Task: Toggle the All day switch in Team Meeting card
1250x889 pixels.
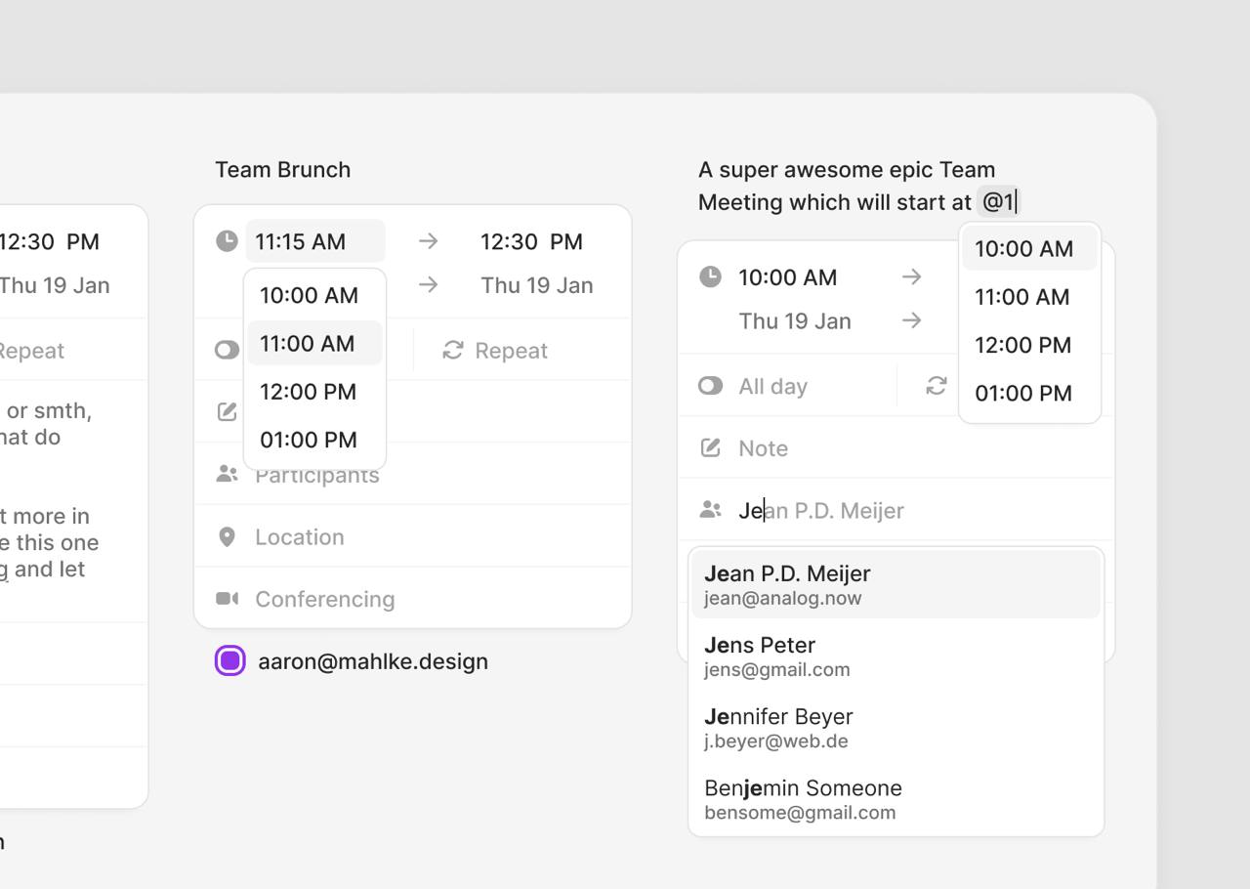Action: [x=711, y=386]
